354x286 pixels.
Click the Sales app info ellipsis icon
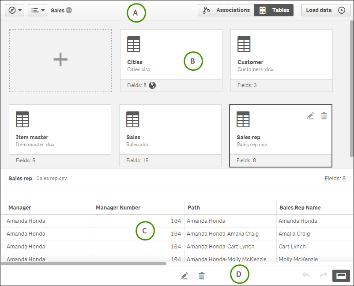pos(69,10)
